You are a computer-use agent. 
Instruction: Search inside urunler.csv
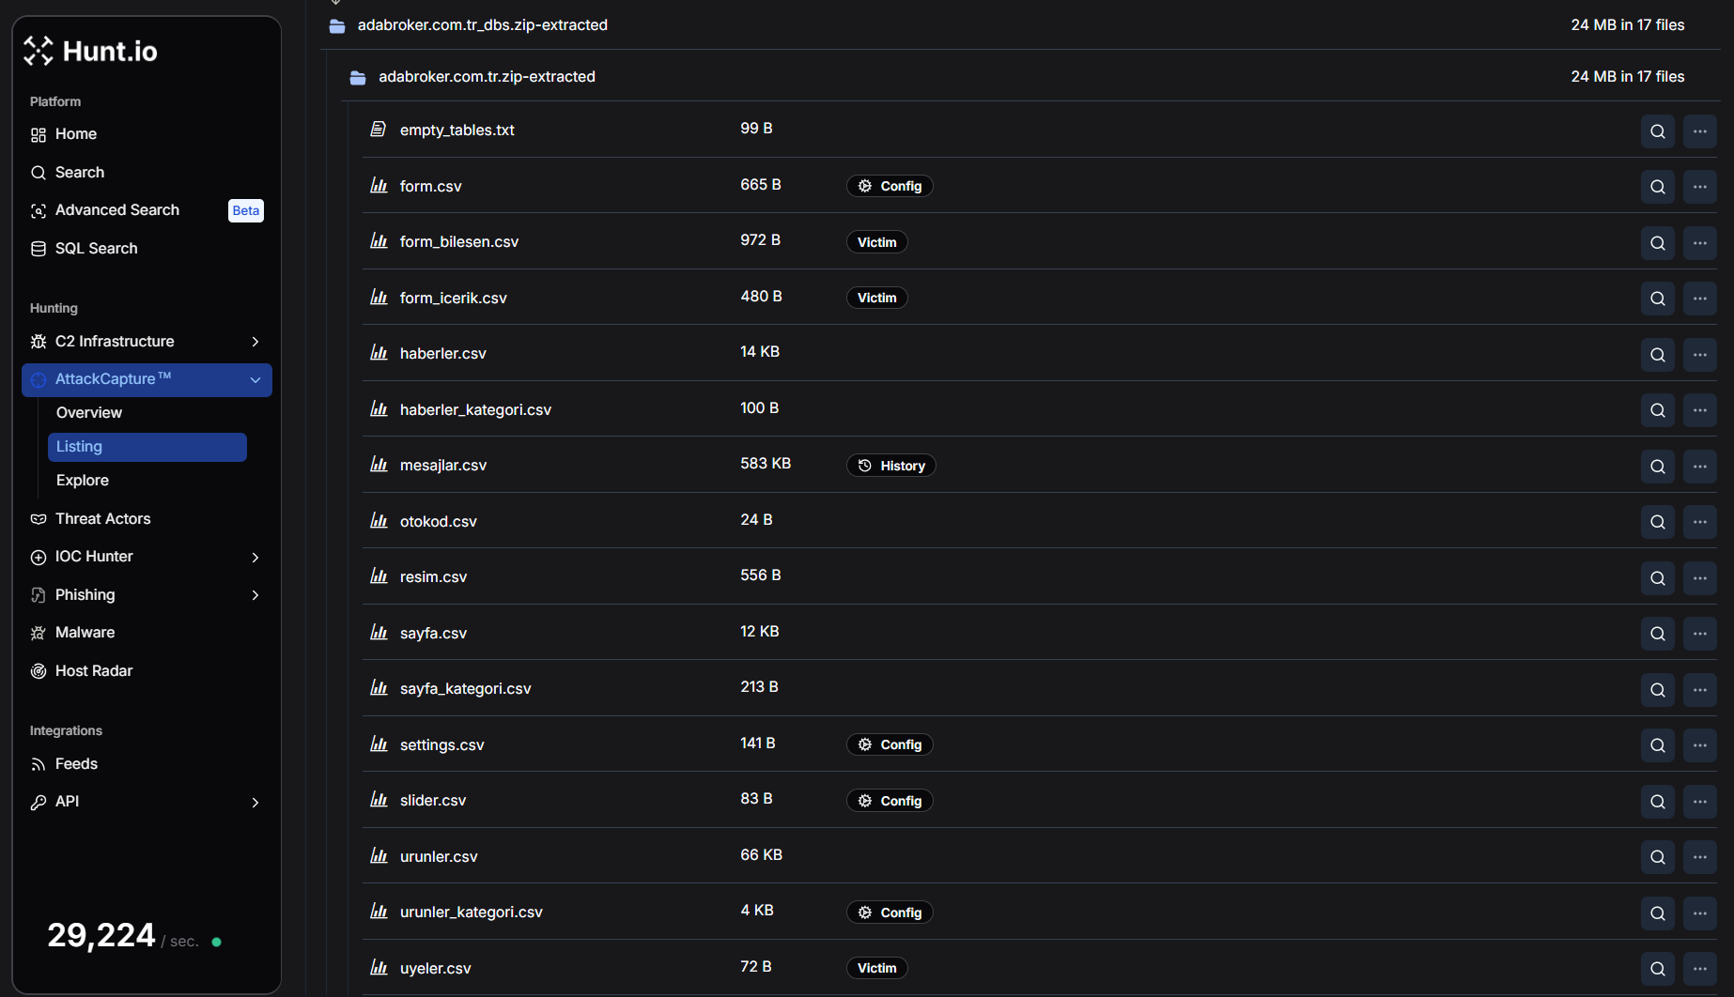(1658, 857)
